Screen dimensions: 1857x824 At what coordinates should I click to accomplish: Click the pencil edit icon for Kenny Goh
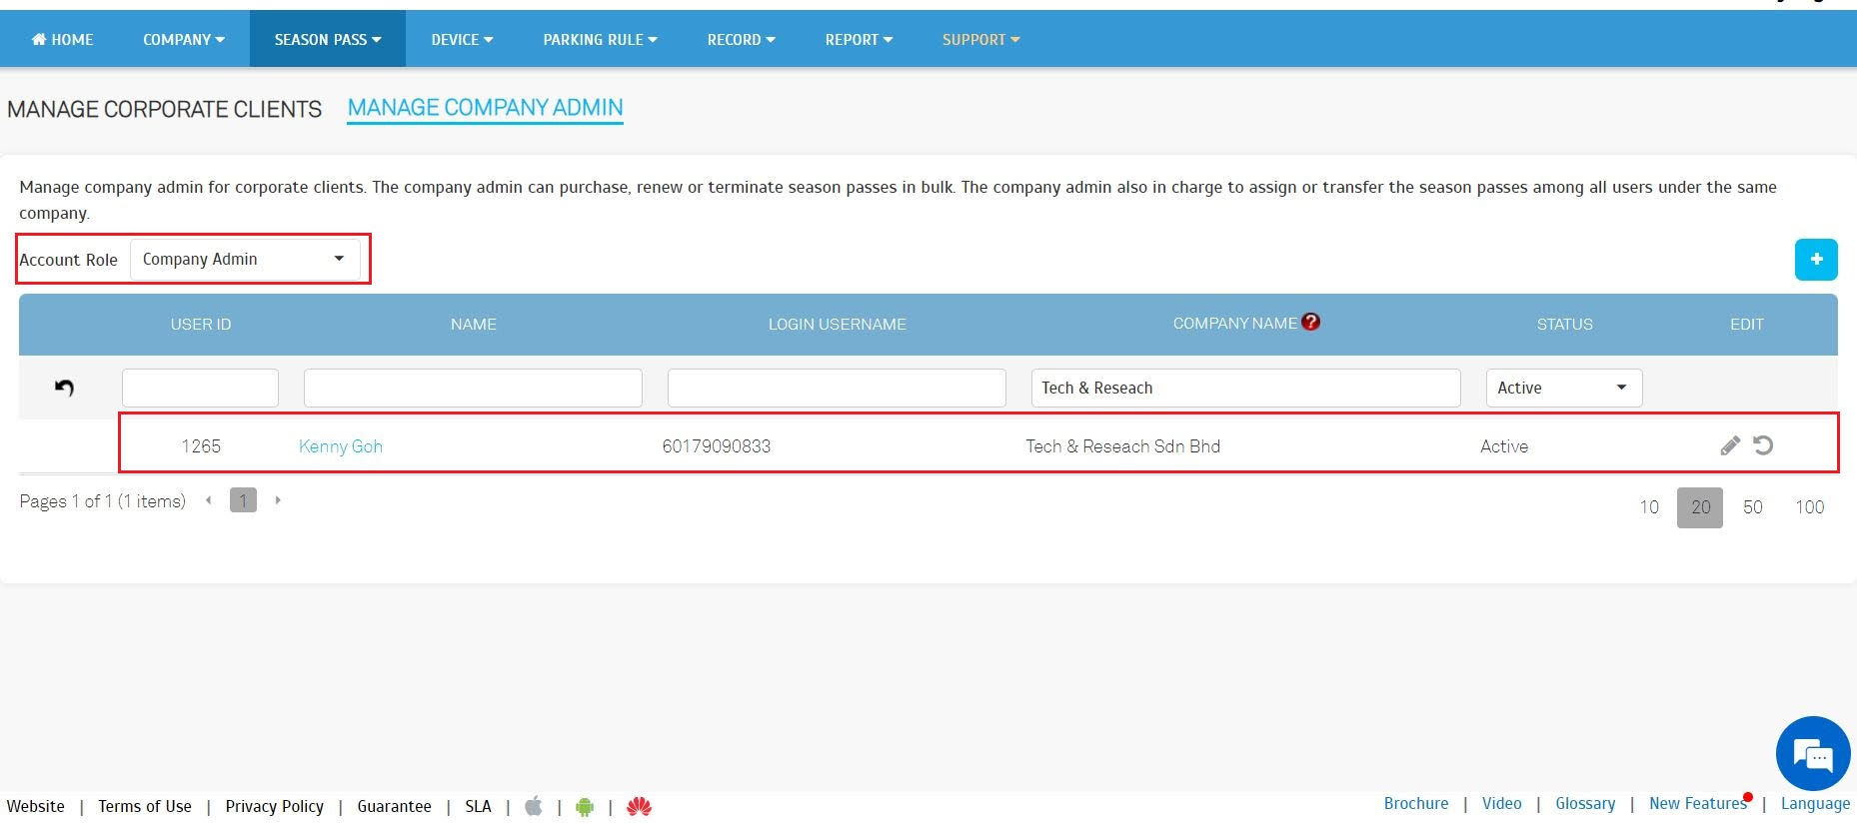(1730, 445)
